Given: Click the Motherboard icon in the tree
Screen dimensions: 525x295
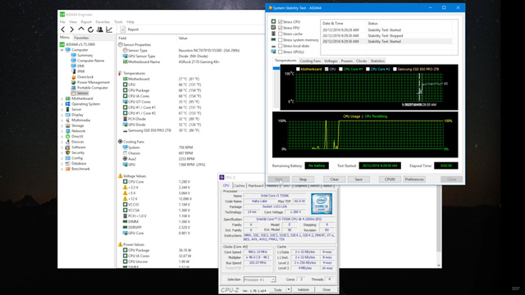Looking at the screenshot, I should tap(67, 98).
